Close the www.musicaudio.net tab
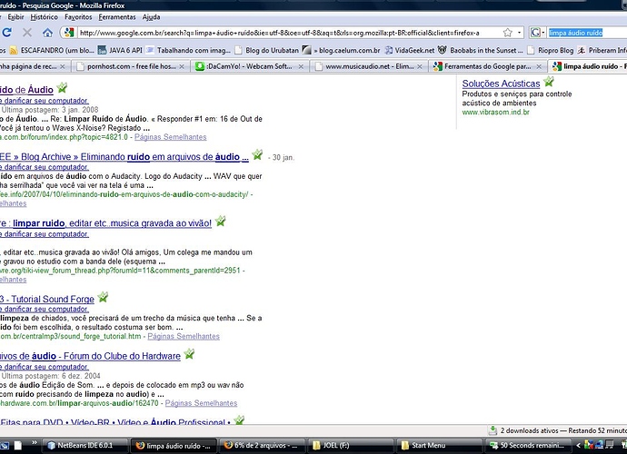This screenshot has width=627, height=454. (420, 67)
